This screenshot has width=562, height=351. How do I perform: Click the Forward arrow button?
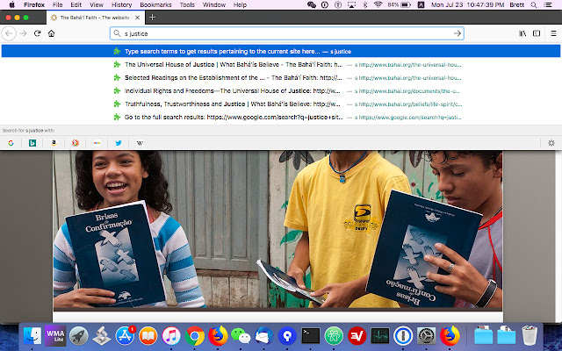24,33
